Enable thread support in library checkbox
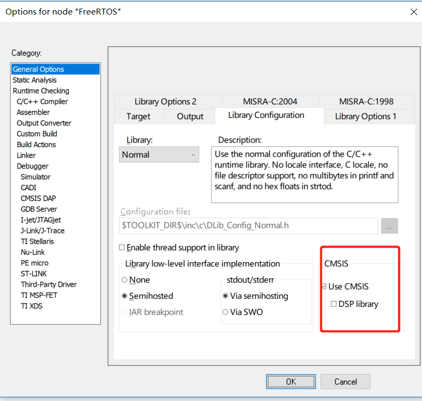422x401 pixels. [122, 248]
